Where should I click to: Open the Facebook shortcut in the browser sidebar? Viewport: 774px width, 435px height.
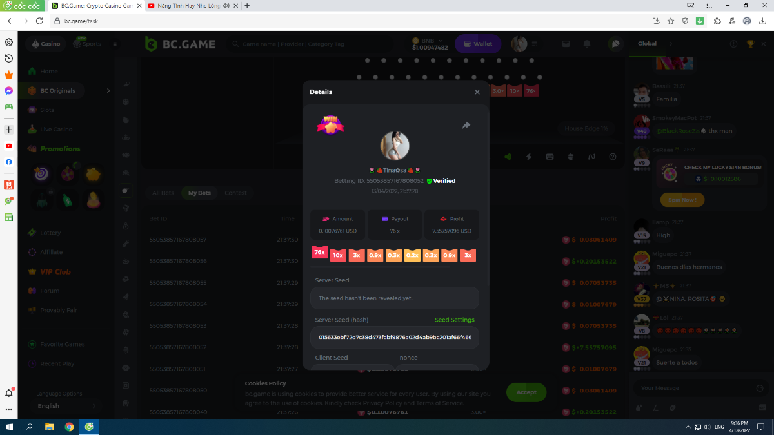[9, 162]
